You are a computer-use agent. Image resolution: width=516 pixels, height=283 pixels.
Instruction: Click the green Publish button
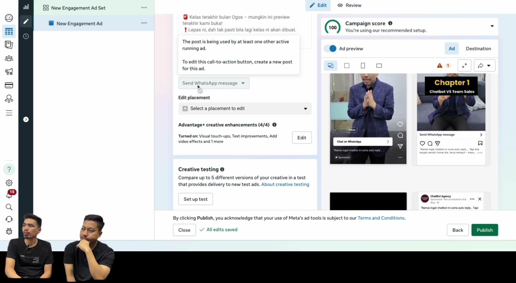[485, 230]
